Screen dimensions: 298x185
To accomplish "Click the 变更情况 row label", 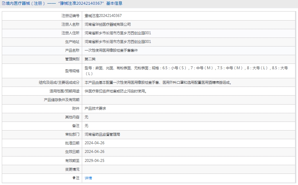I will [x=72, y=169].
